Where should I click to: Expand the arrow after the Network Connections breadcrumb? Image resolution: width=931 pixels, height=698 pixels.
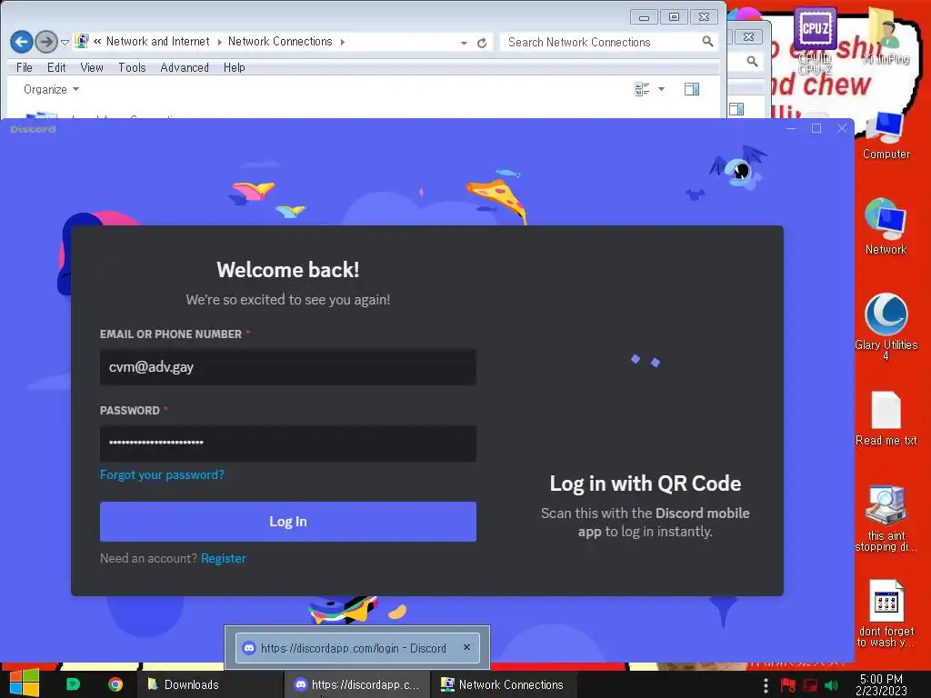tap(343, 42)
